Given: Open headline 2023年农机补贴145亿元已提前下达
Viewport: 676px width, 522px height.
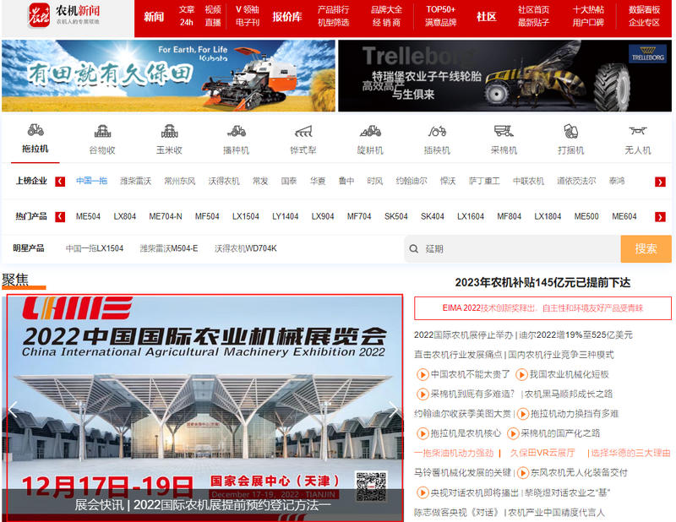Looking at the screenshot, I should click(542, 282).
